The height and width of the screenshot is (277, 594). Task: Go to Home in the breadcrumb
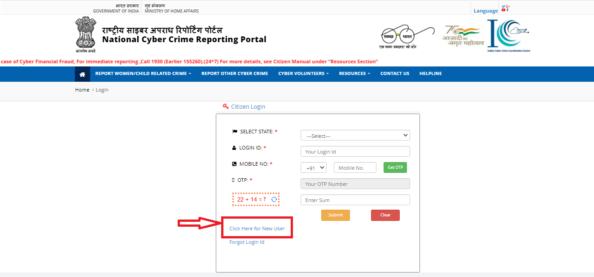(82, 90)
